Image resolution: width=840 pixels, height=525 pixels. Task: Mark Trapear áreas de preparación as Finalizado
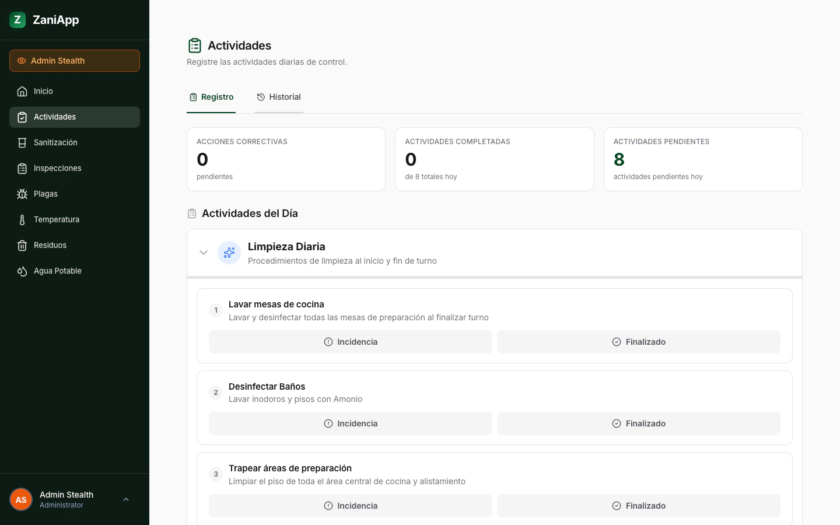point(639,506)
